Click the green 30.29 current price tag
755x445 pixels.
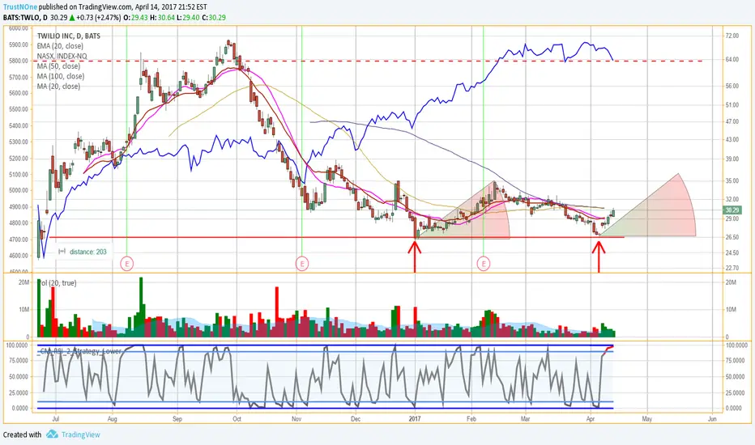coord(732,210)
